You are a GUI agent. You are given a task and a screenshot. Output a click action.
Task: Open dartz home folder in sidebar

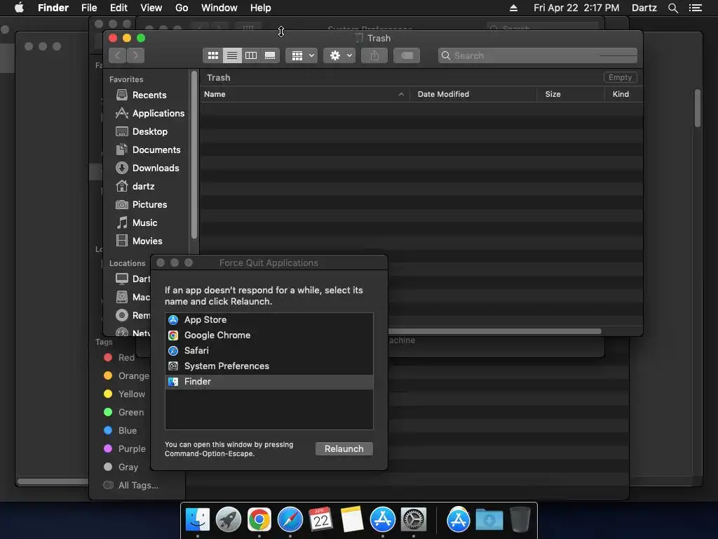click(135, 186)
